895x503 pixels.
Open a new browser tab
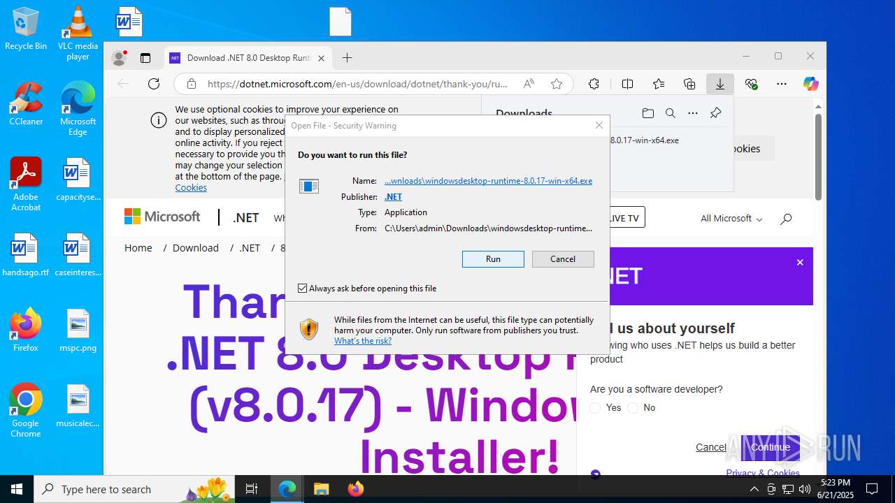[347, 58]
